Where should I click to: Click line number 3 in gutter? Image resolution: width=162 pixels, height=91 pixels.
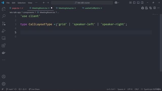click(x=15, y=24)
